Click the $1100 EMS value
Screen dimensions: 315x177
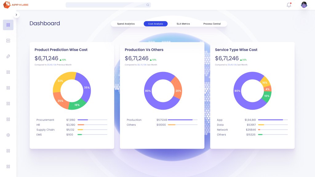(x=70, y=135)
